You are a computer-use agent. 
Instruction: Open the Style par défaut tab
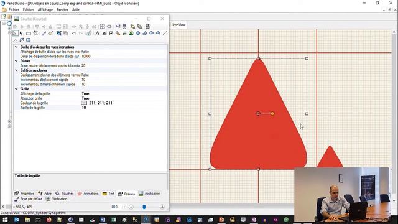pyautogui.click(x=28, y=199)
